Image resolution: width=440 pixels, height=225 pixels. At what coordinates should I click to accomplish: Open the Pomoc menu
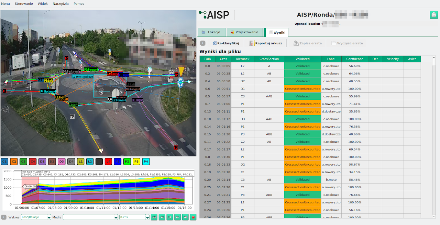click(x=79, y=3)
